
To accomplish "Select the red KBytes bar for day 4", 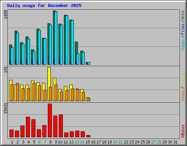I will (x=28, y=127).
